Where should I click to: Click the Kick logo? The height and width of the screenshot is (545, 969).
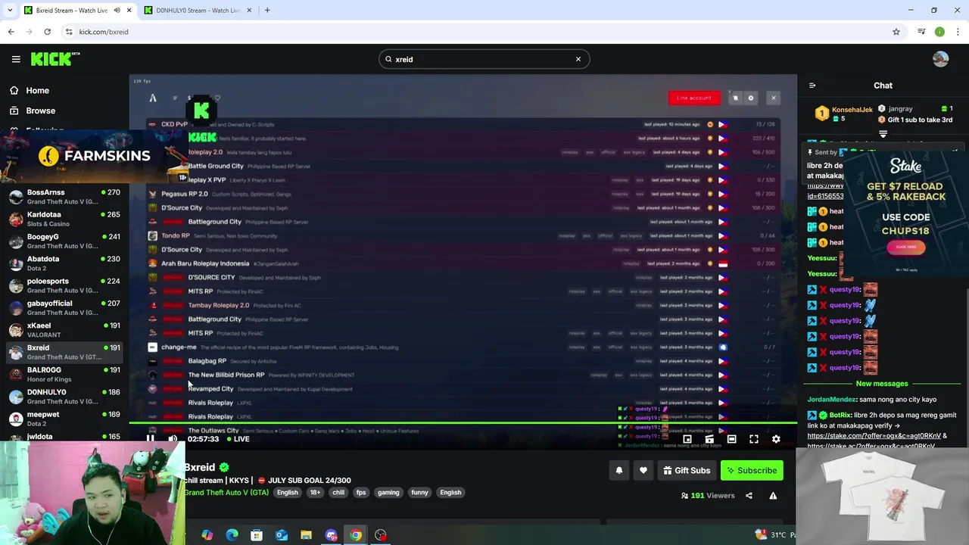tap(55, 59)
